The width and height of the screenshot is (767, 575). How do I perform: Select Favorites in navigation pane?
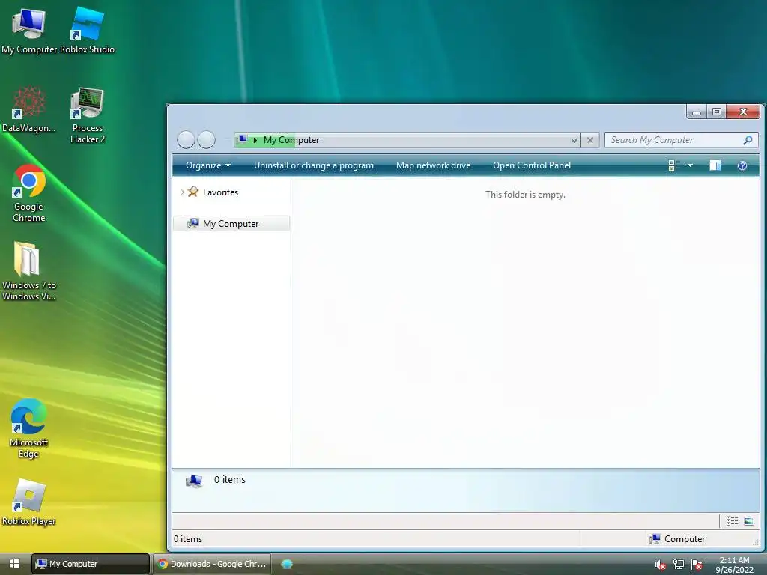coord(220,192)
